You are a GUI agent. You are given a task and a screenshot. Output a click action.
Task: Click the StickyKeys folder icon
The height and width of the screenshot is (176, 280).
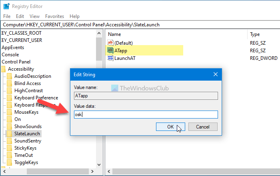point(9,148)
